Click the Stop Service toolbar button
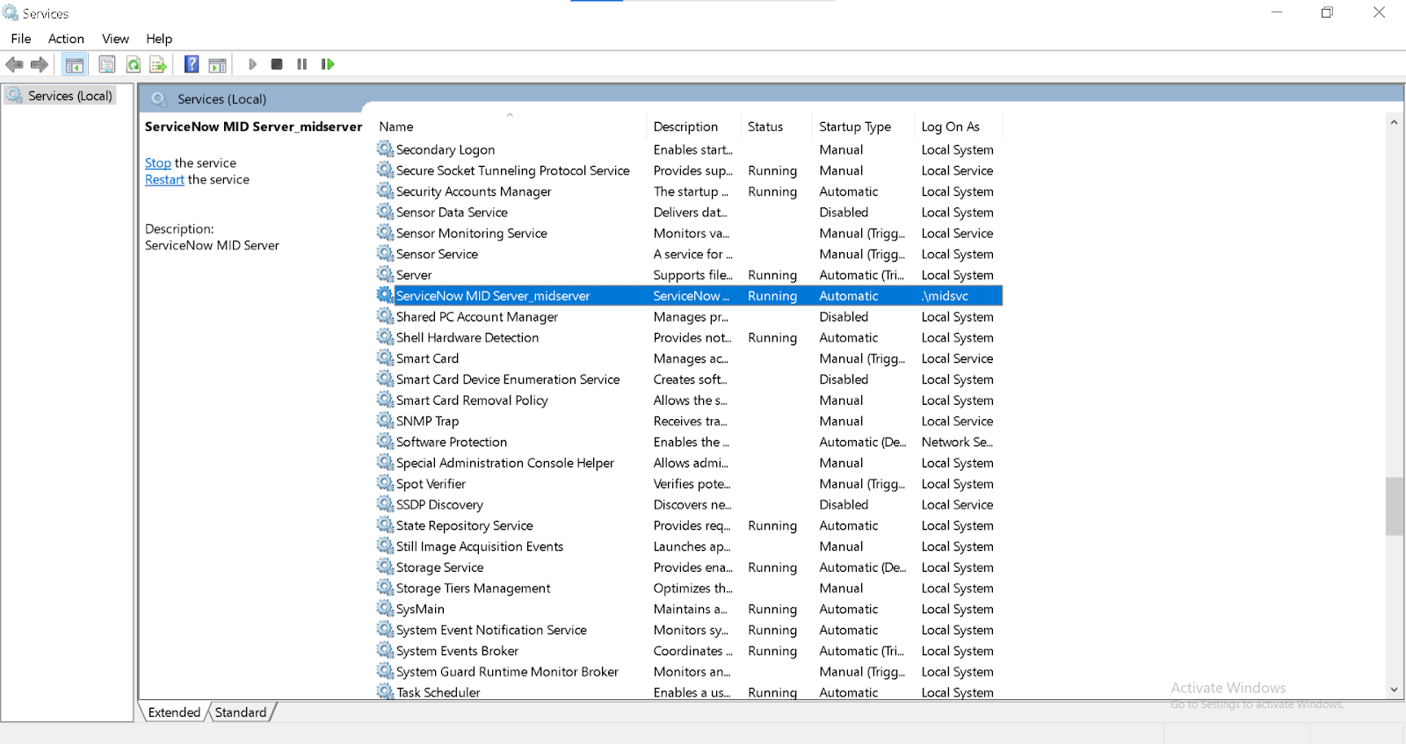1406x744 pixels. [x=277, y=64]
